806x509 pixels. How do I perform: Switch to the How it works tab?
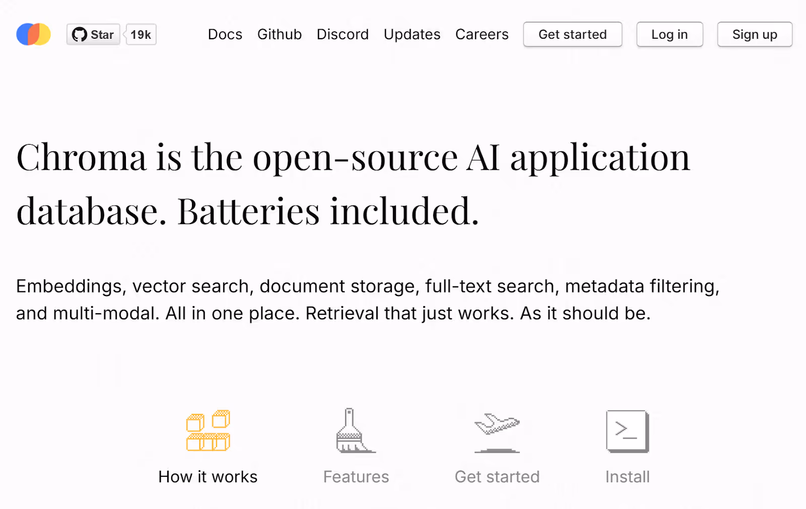pyautogui.click(x=208, y=477)
